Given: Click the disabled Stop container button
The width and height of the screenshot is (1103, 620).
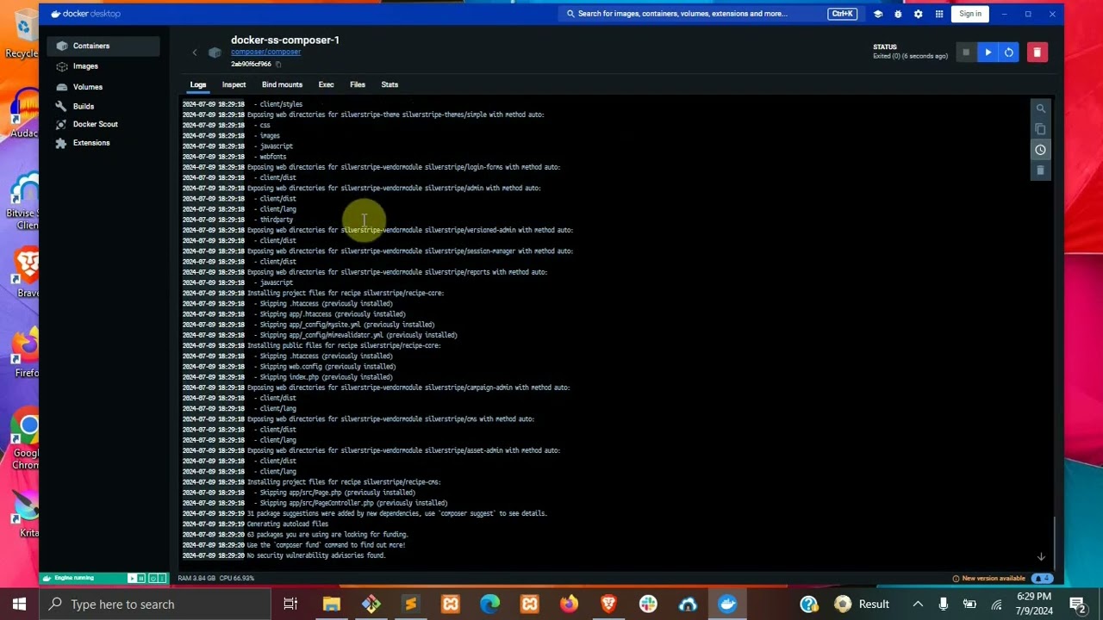Looking at the screenshot, I should 966,53.
